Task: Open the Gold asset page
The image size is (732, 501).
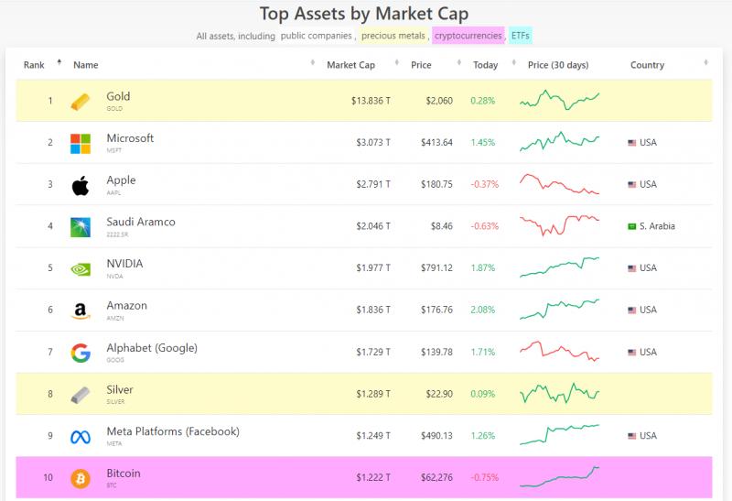Action: point(118,96)
